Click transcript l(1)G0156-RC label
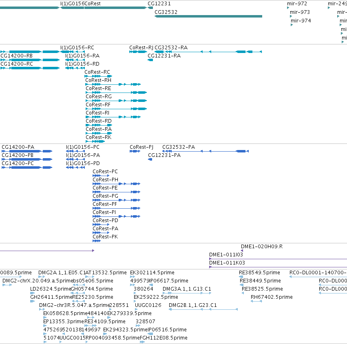 [77, 48]
